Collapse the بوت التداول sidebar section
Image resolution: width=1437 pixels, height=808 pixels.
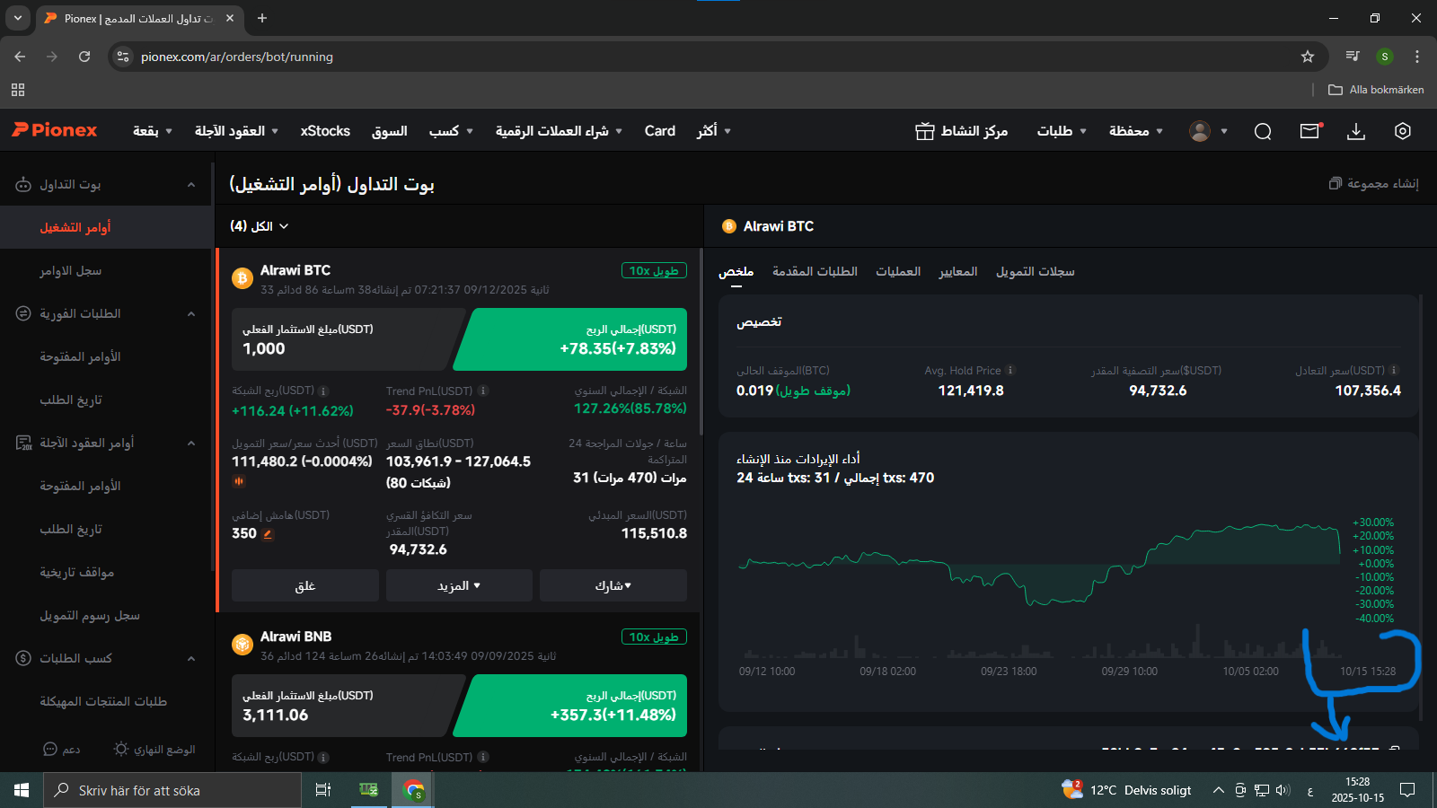(191, 185)
